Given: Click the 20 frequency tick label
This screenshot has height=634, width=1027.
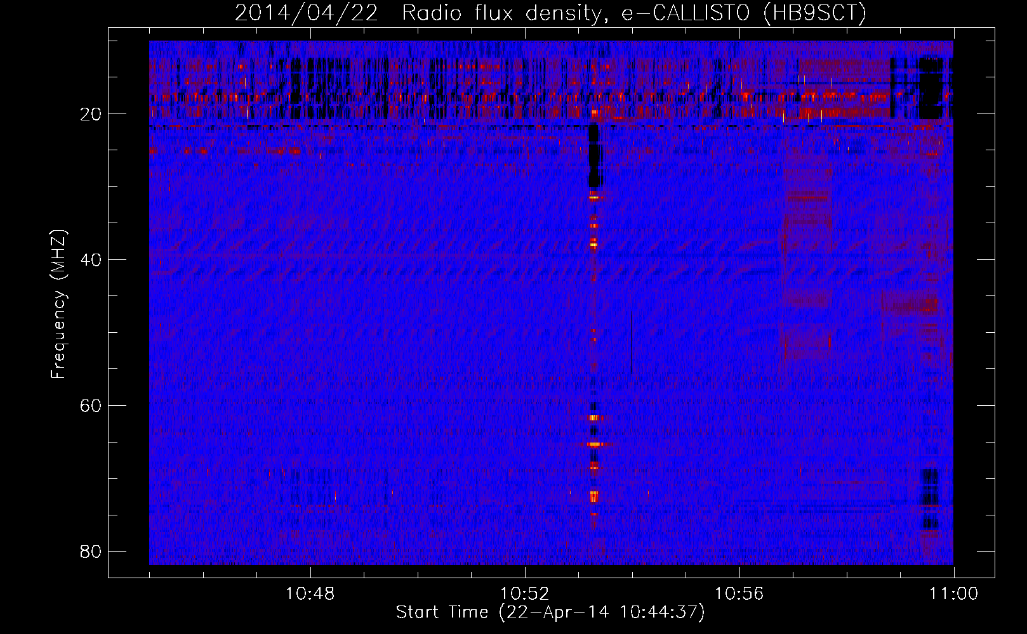Looking at the screenshot, I should [x=91, y=114].
